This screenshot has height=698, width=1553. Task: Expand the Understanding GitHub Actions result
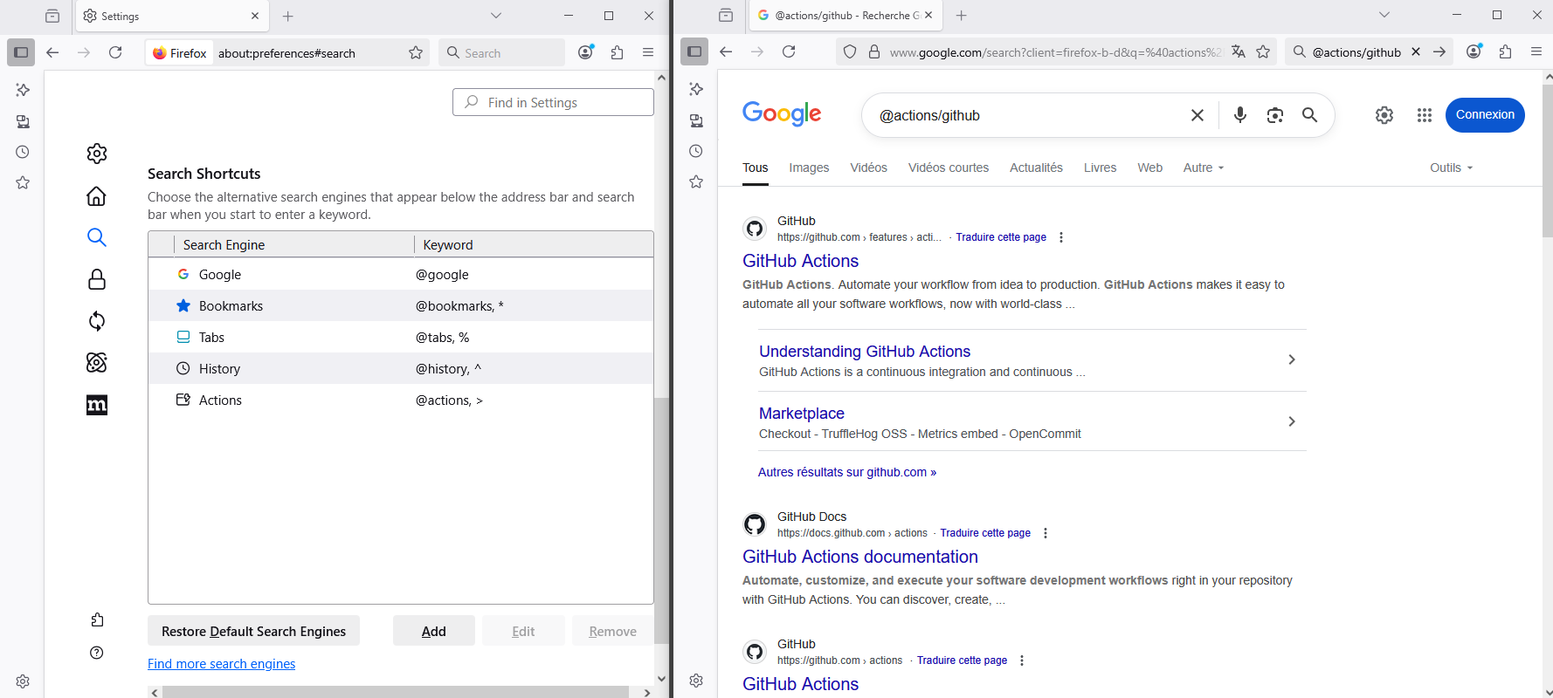(x=1291, y=359)
